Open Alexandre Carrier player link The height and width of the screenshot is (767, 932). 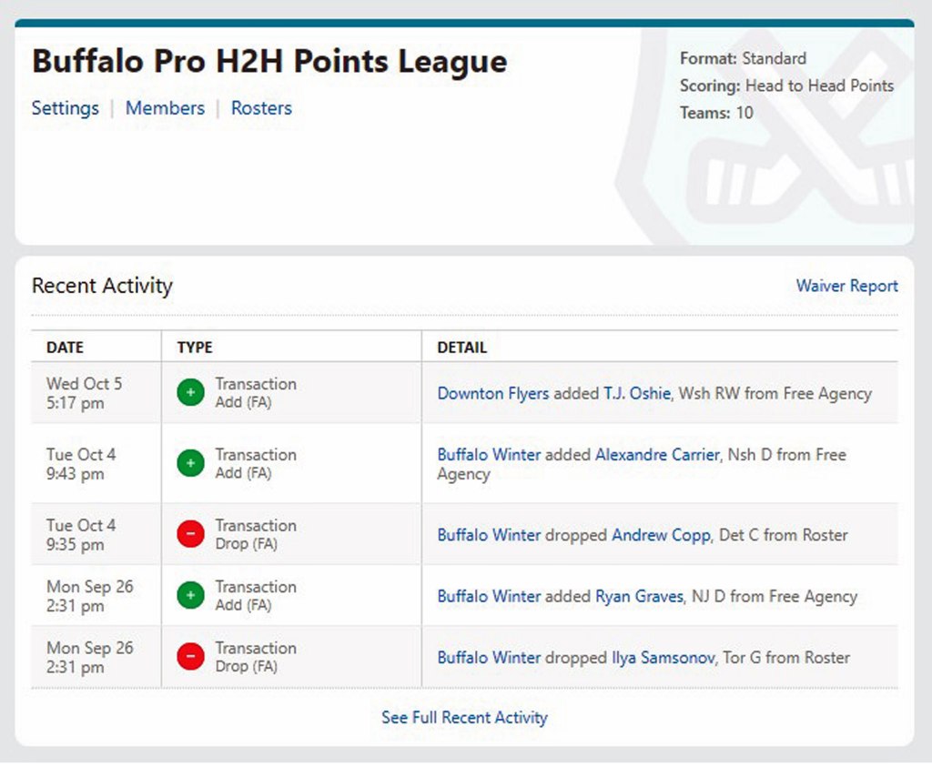click(x=656, y=454)
